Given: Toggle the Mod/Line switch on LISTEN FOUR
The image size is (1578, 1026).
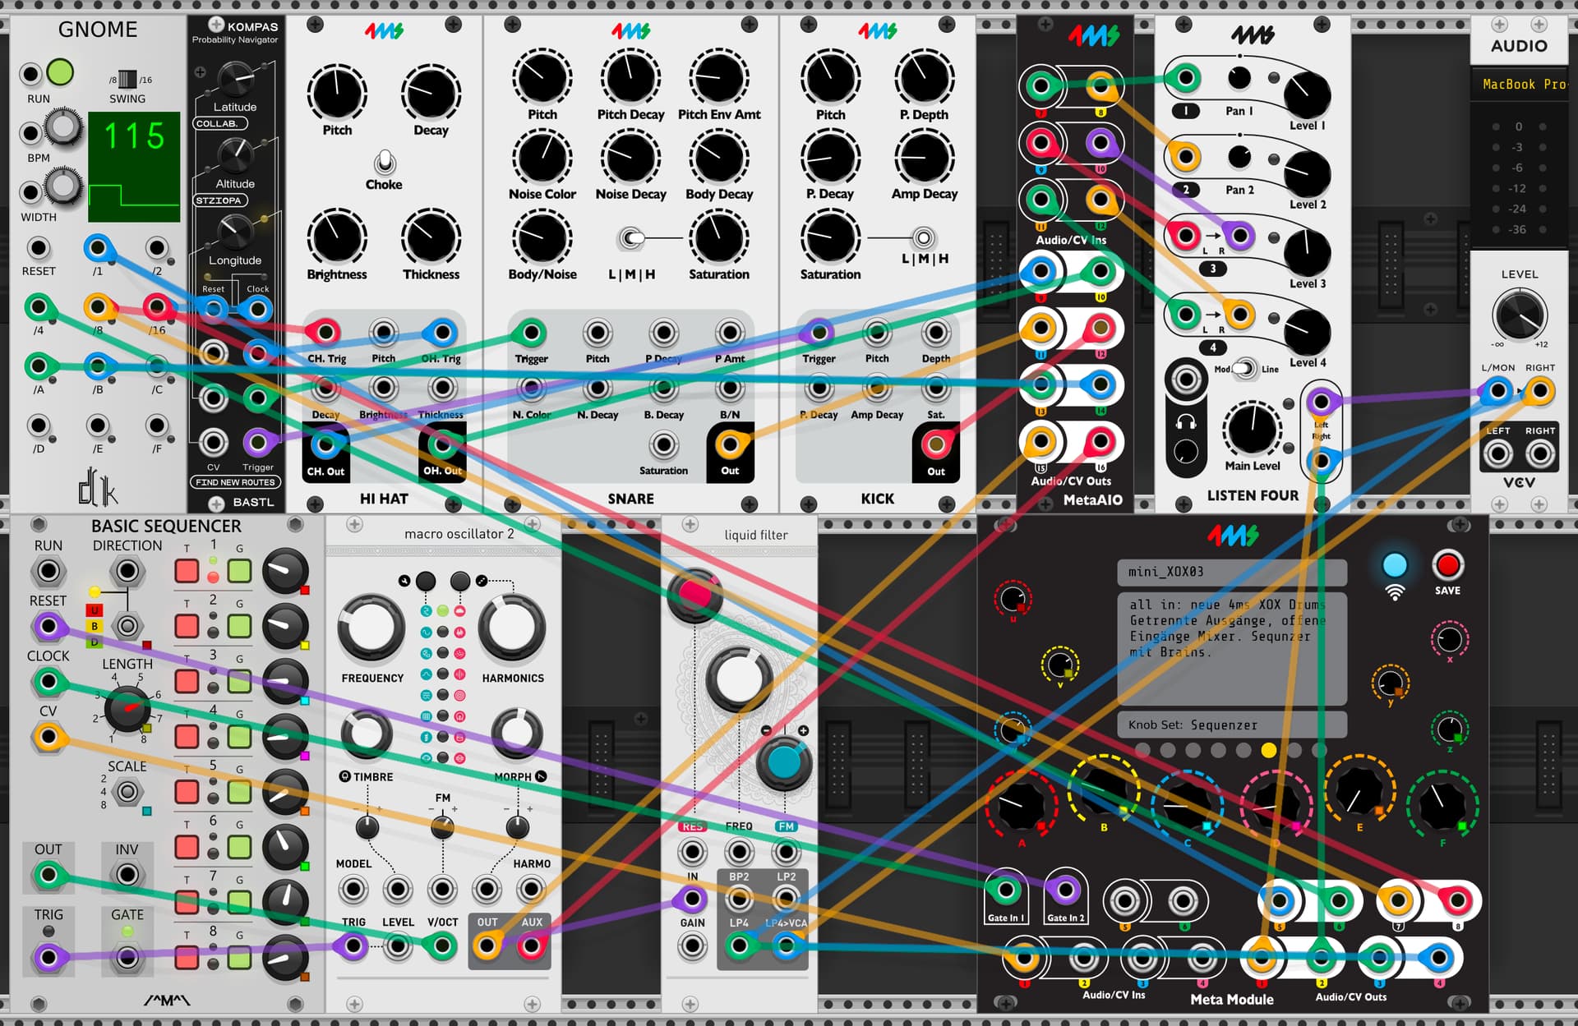Looking at the screenshot, I should point(1245,369).
